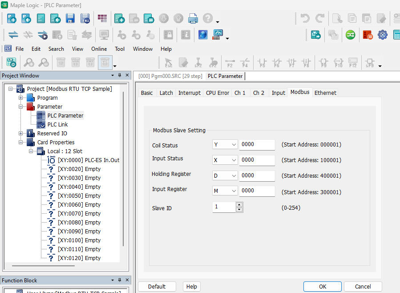400x293 pixels.
Task: Open the Project Window panel menu arrow
Action: point(113,75)
